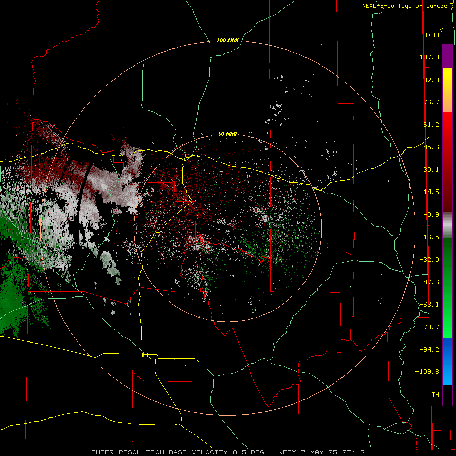Select the -78.7 velocity scale label
456x456 pixels.
[x=429, y=327]
